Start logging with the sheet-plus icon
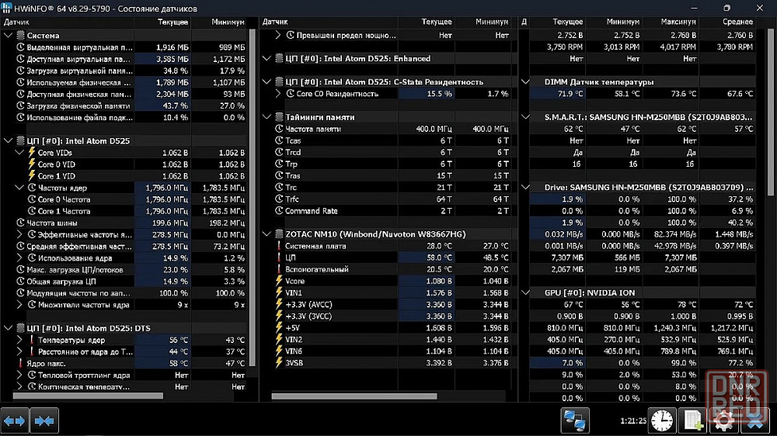The width and height of the screenshot is (777, 436). [x=692, y=420]
